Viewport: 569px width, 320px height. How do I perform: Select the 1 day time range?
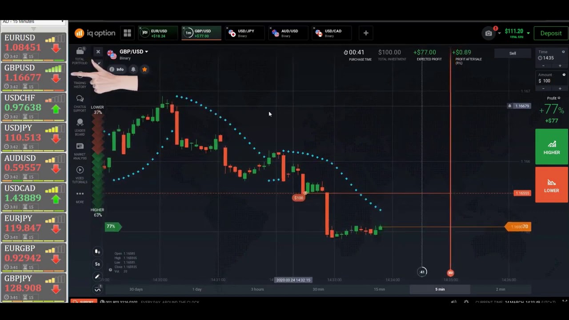click(x=197, y=289)
